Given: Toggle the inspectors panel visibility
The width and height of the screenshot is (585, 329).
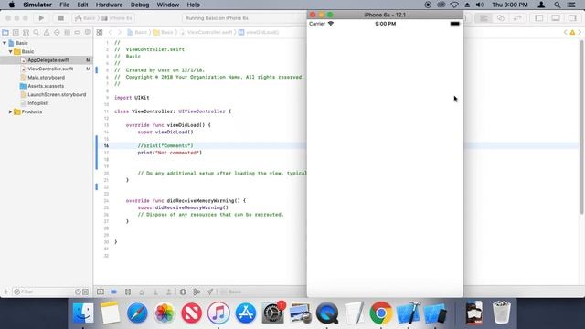Looking at the screenshot, I should [x=572, y=18].
